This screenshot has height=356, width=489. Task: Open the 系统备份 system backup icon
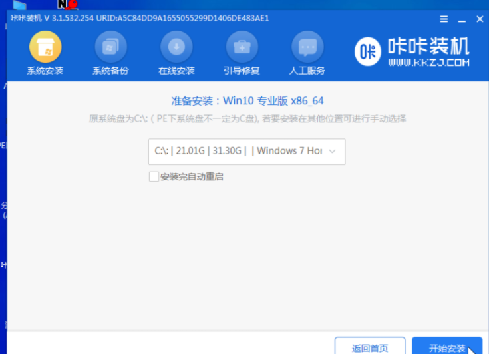(110, 47)
